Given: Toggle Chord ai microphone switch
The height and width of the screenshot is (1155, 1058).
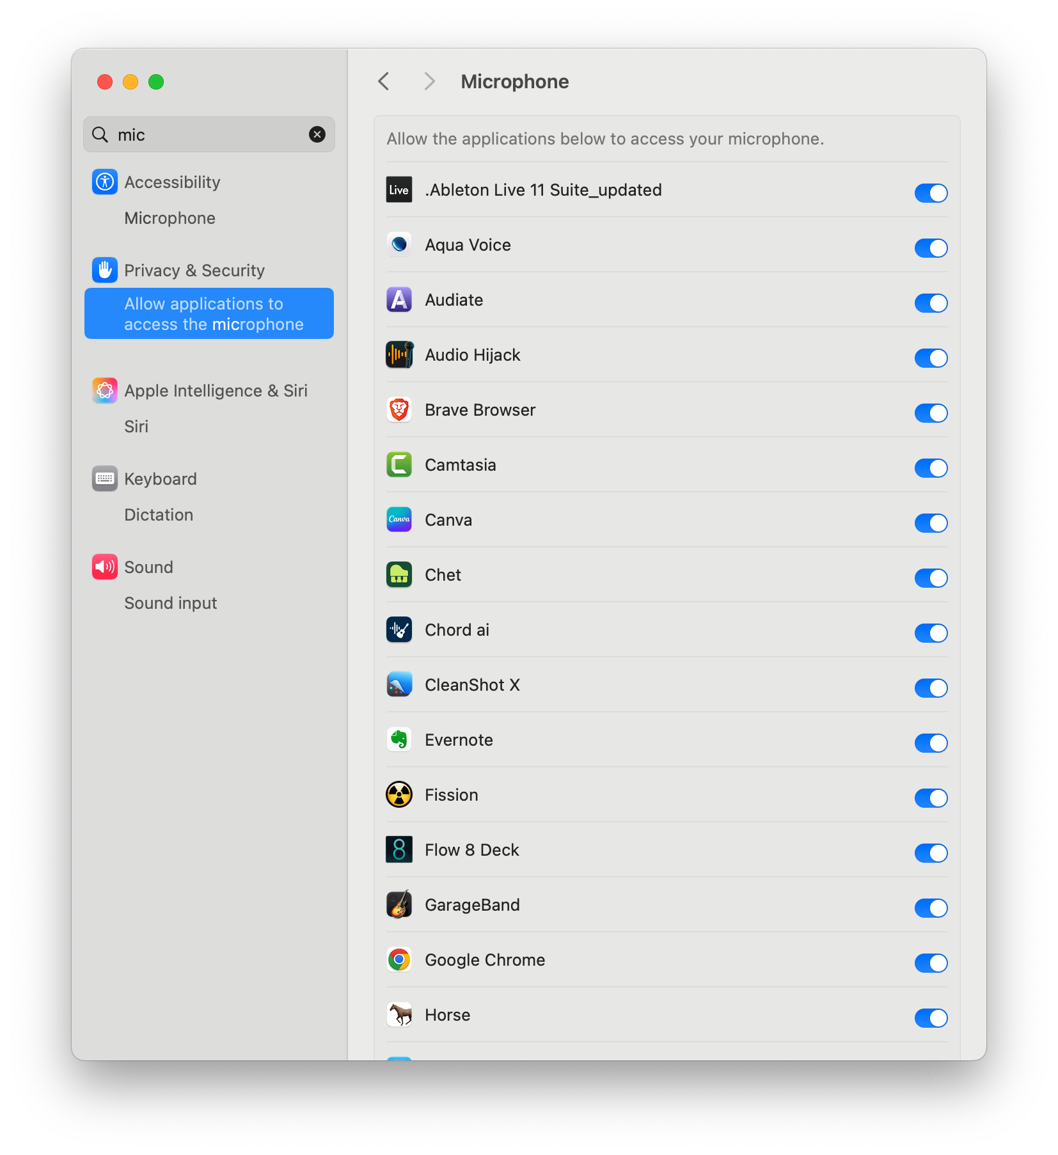Looking at the screenshot, I should click(x=931, y=633).
